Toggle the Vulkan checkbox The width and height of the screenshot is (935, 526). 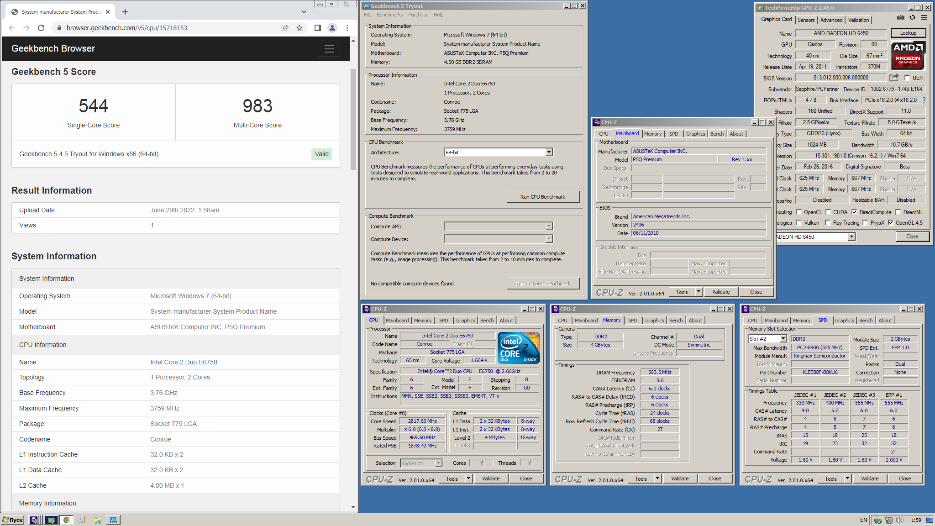pyautogui.click(x=799, y=223)
